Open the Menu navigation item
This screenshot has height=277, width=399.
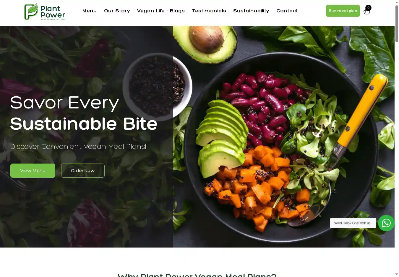click(x=90, y=11)
